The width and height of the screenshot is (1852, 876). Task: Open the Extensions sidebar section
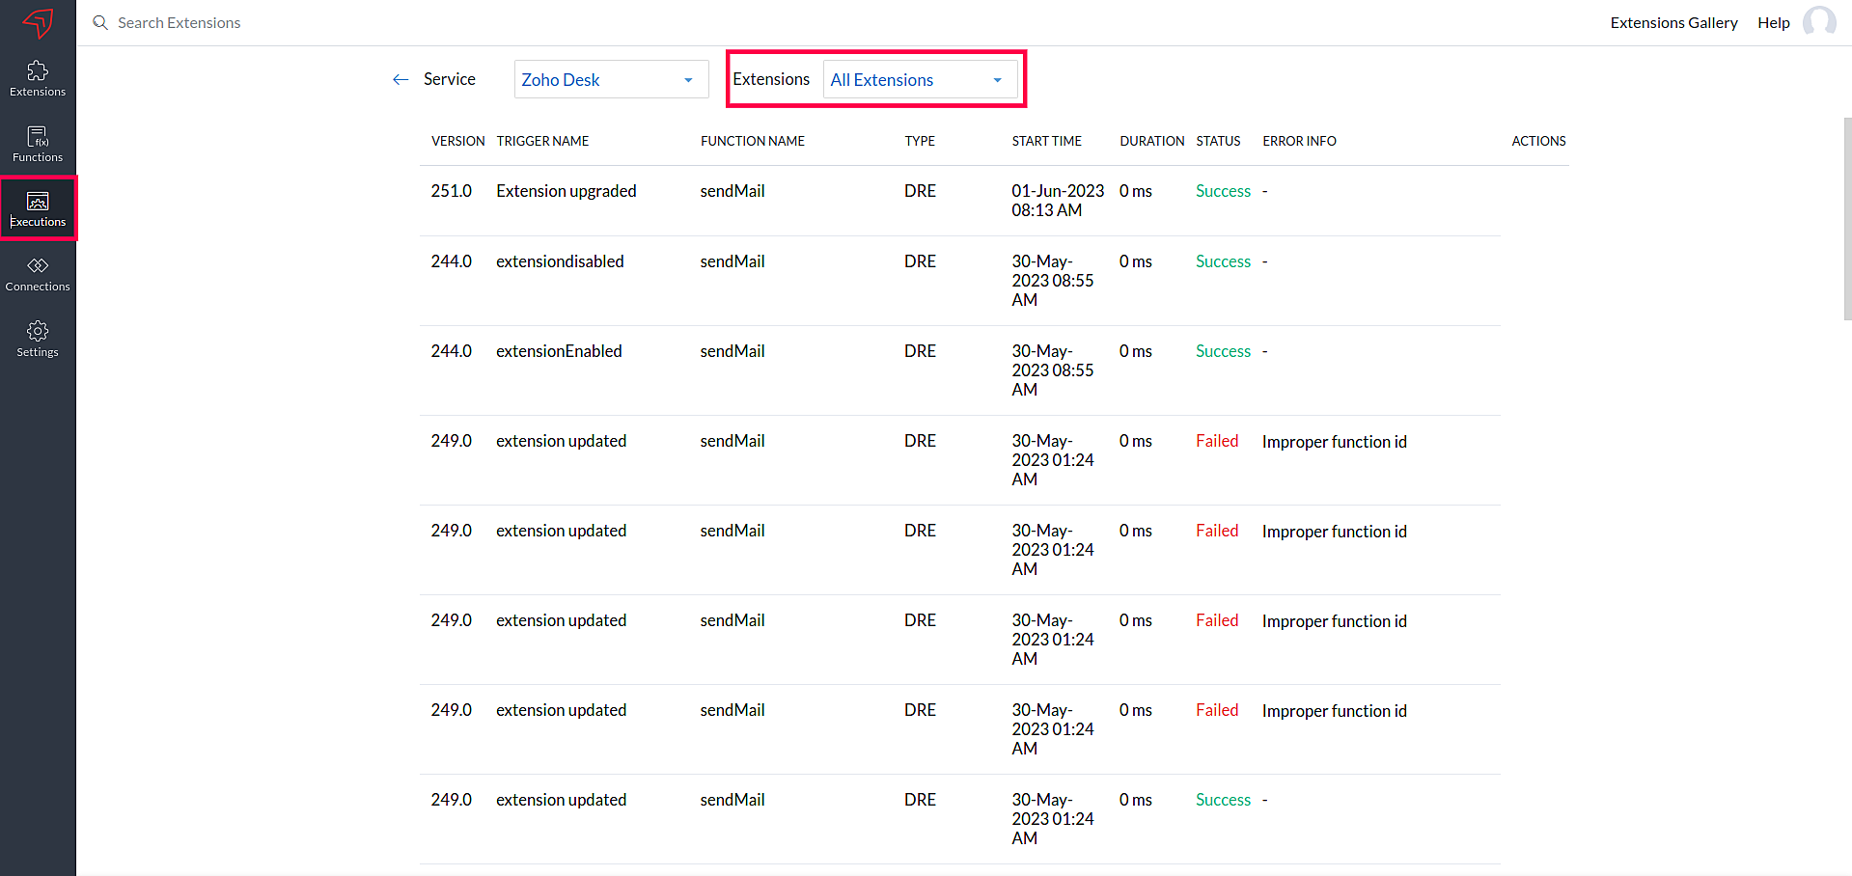38,78
